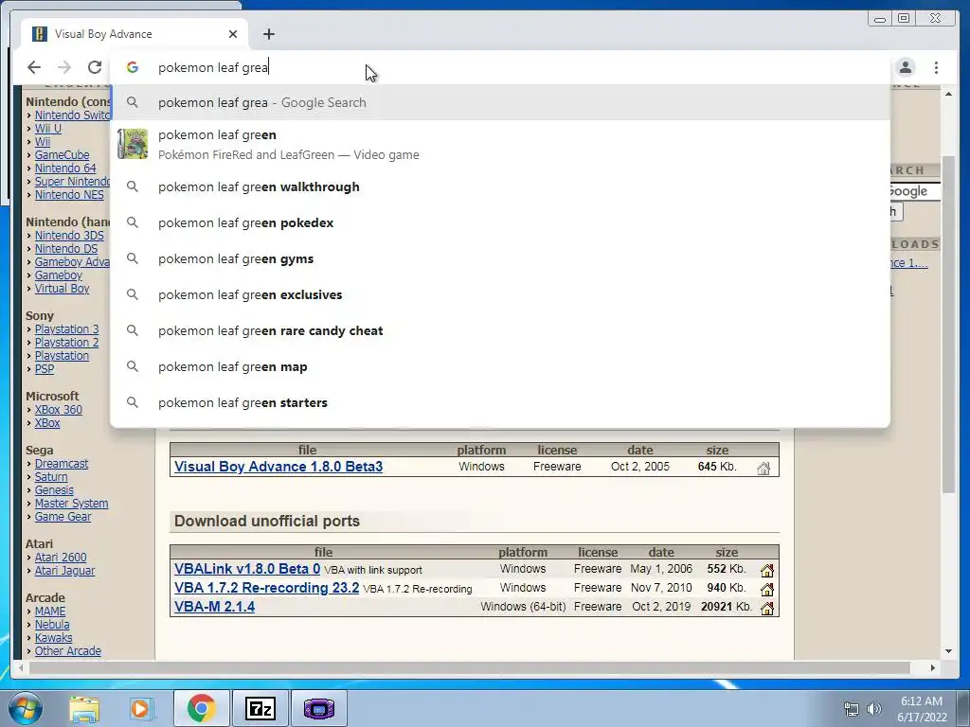Viewport: 970px width, 727px height.
Task: Open the Nebula sidebar link
Action: 52,625
